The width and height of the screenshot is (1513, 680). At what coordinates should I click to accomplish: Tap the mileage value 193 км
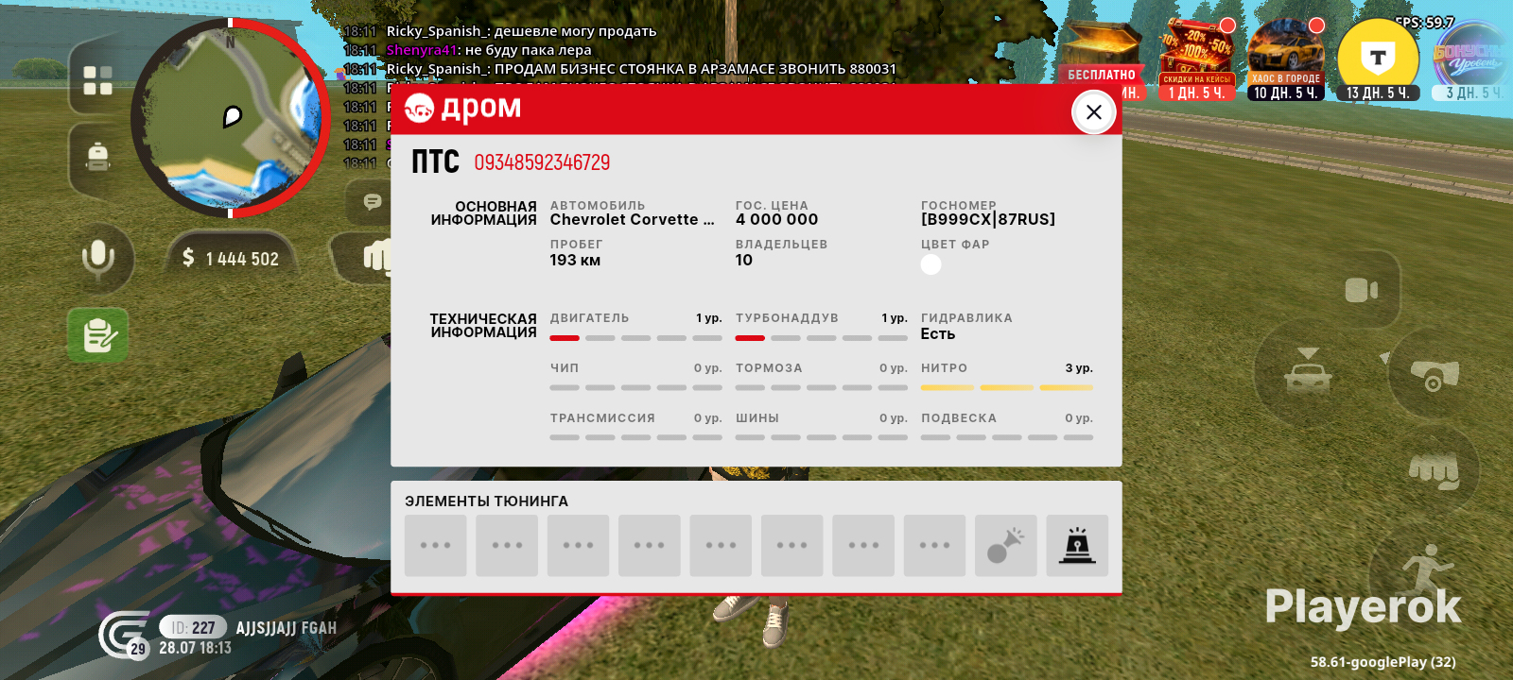coord(575,260)
